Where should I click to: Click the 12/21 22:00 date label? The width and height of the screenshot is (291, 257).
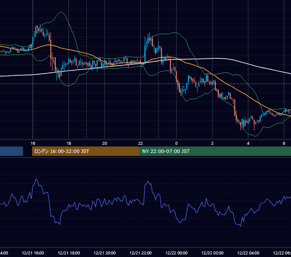[140, 253]
